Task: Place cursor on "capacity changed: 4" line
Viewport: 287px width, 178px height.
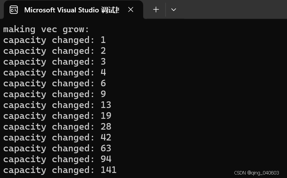Action: 54,73
